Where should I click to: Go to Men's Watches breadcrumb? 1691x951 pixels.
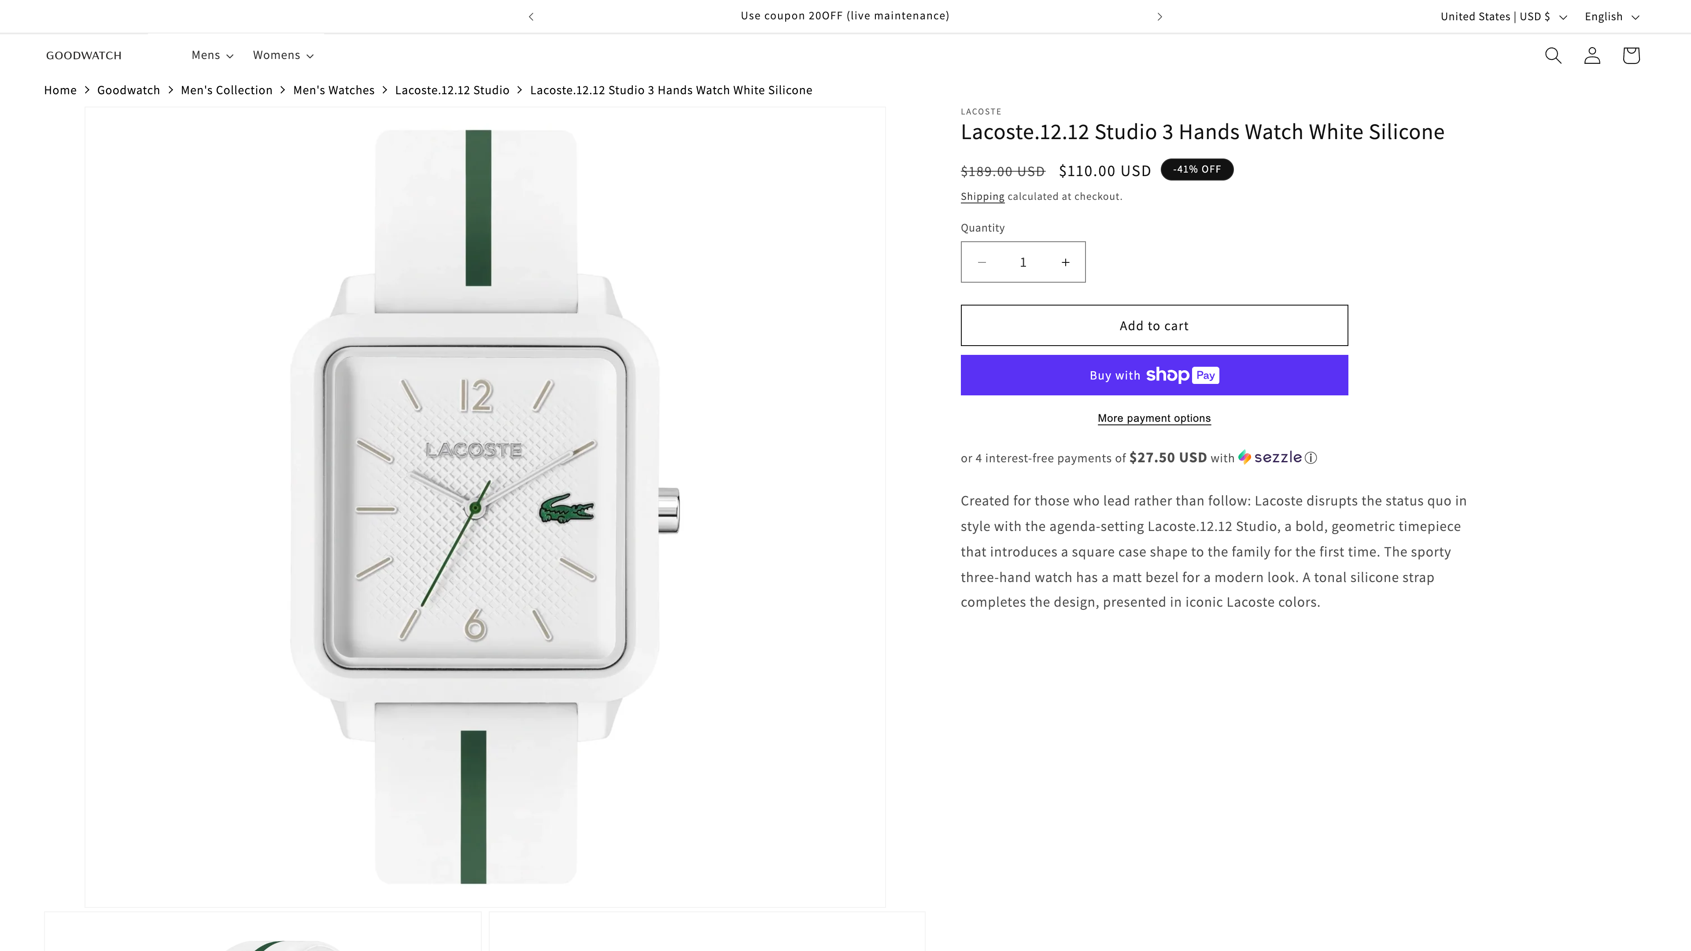pos(333,90)
